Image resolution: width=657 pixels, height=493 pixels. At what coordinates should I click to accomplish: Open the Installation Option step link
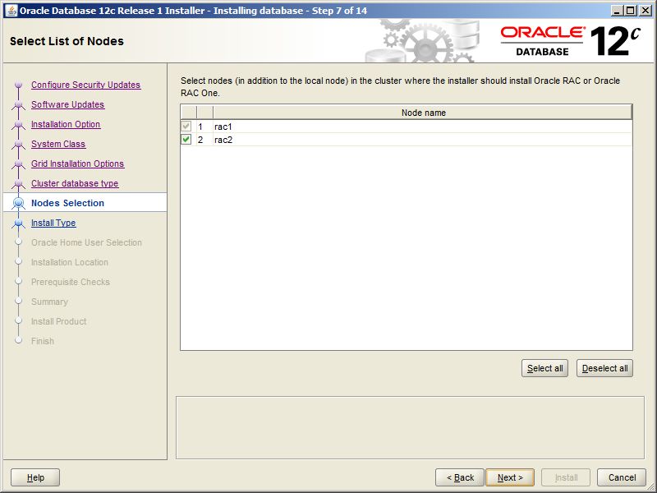66,124
